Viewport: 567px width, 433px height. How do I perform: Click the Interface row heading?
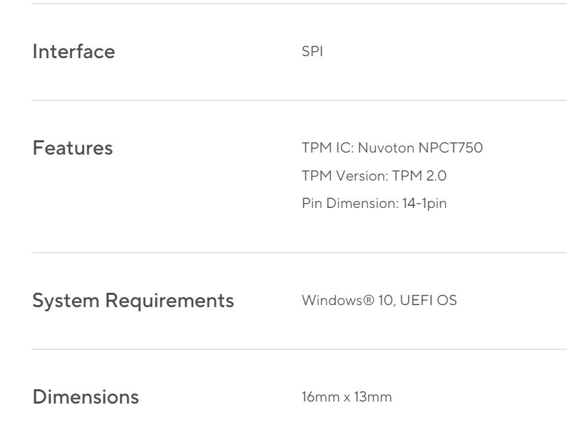[x=73, y=52]
